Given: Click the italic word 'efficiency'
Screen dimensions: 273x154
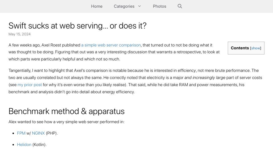Looking at the screenshot, I should [x=187, y=70].
